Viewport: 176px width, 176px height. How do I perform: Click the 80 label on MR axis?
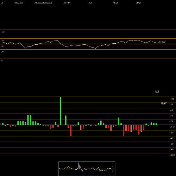click(172, 105)
